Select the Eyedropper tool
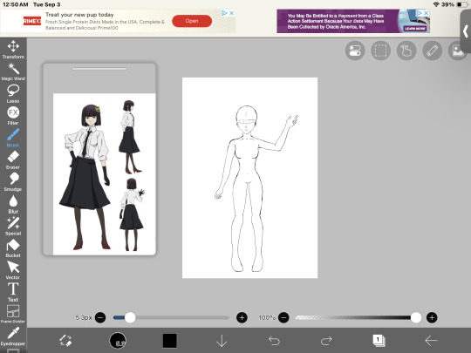The height and width of the screenshot is (353, 471). [x=13, y=336]
